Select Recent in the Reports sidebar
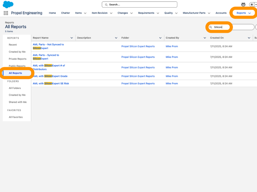 [13, 45]
